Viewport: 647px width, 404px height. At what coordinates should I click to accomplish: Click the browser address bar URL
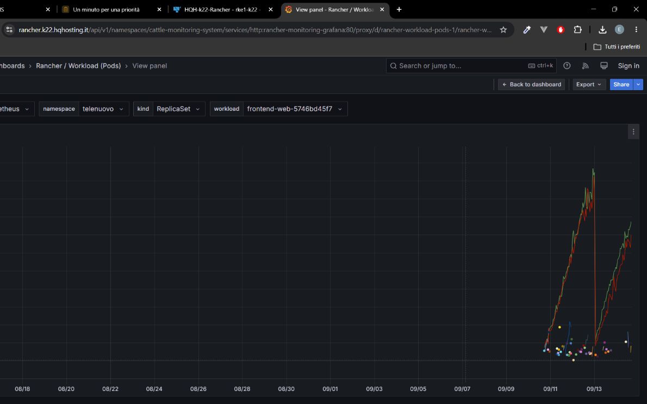tap(255, 30)
